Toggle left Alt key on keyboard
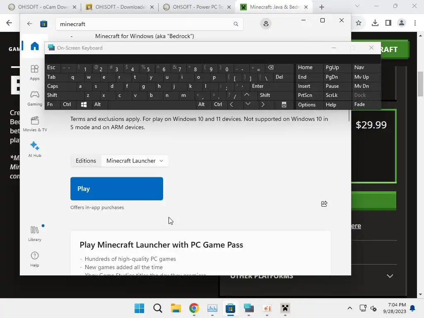 pyautogui.click(x=99, y=105)
